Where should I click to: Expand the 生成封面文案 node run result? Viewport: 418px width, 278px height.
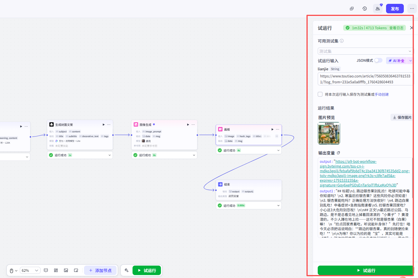coord(80,155)
